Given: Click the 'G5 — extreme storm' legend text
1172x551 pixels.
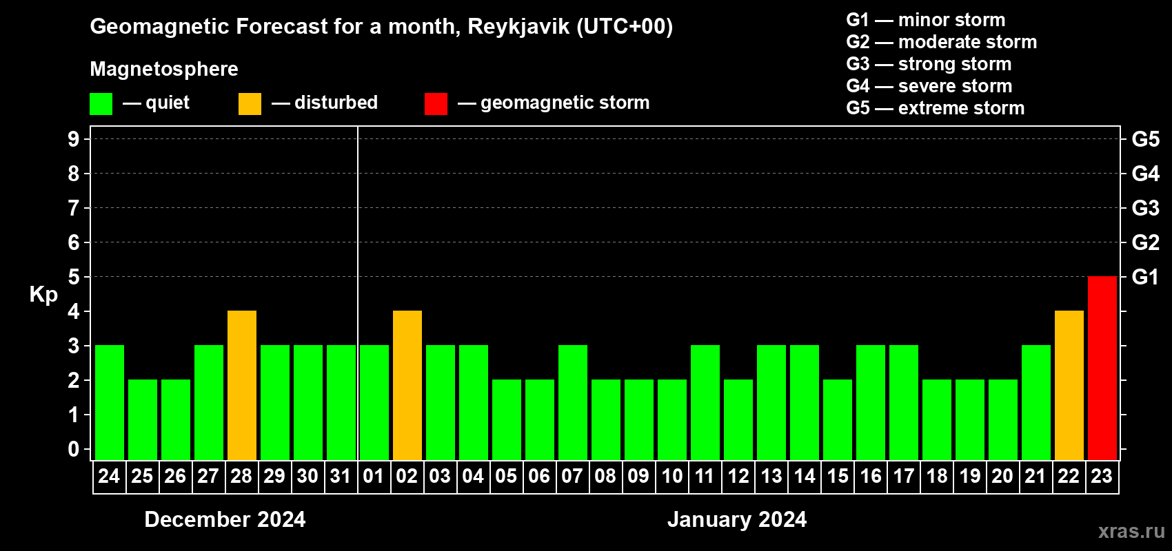Looking at the screenshot, I should [x=936, y=108].
